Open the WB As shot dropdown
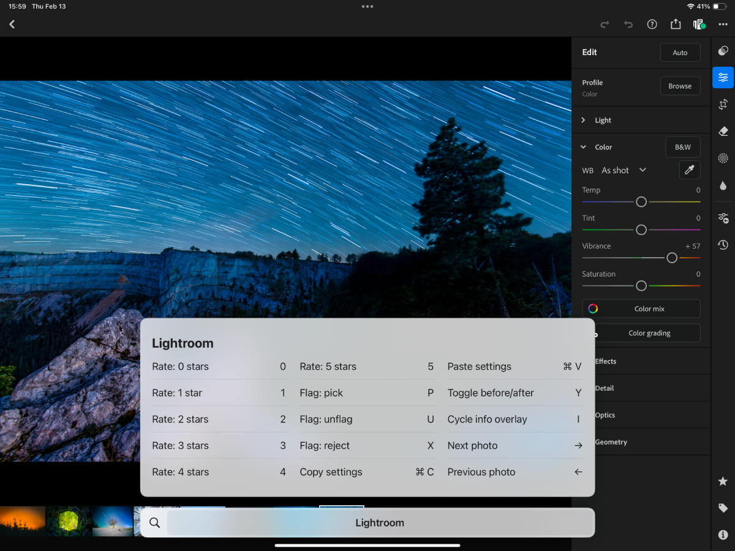The image size is (735, 551). click(624, 170)
